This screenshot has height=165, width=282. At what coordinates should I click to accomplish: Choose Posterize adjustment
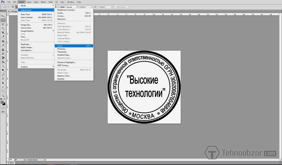pyautogui.click(x=74, y=49)
